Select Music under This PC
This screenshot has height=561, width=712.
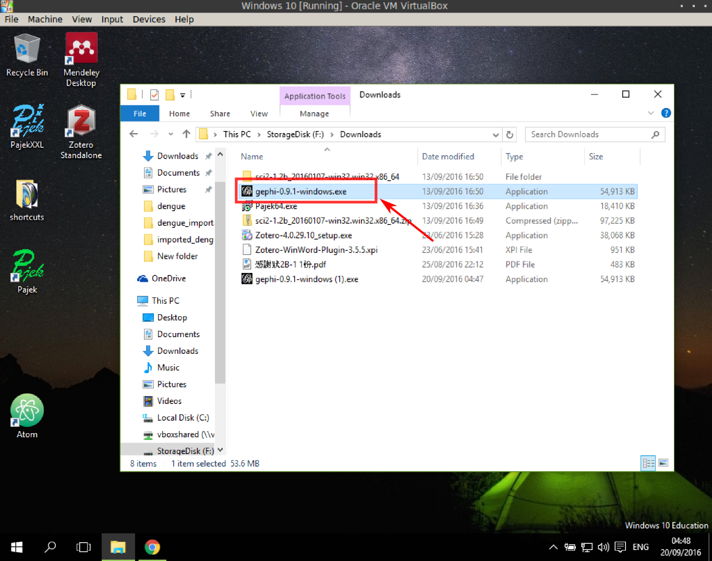(x=162, y=367)
